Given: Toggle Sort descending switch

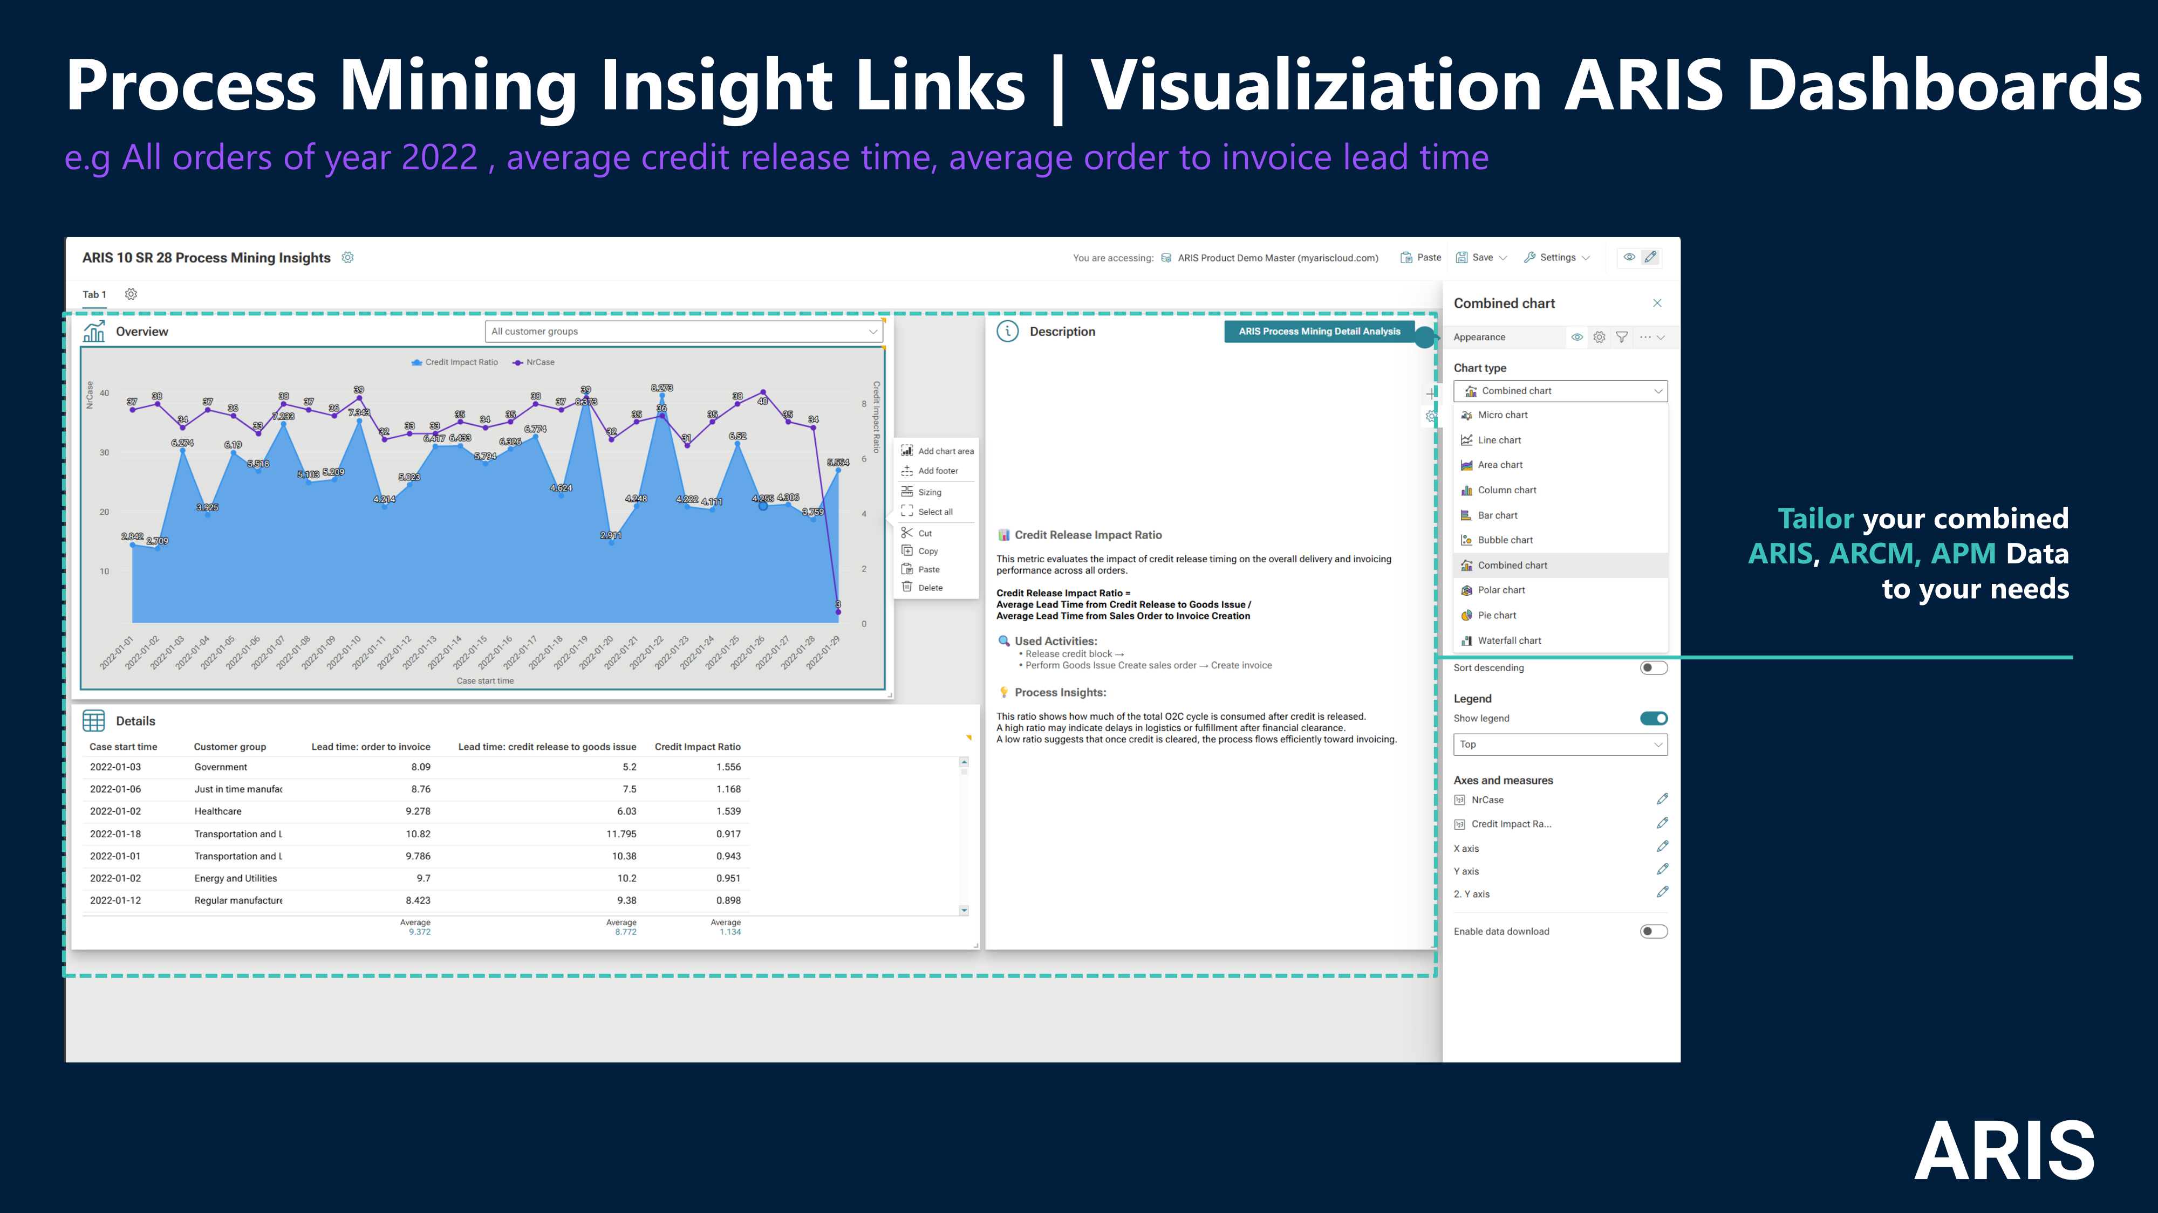Looking at the screenshot, I should point(1654,667).
